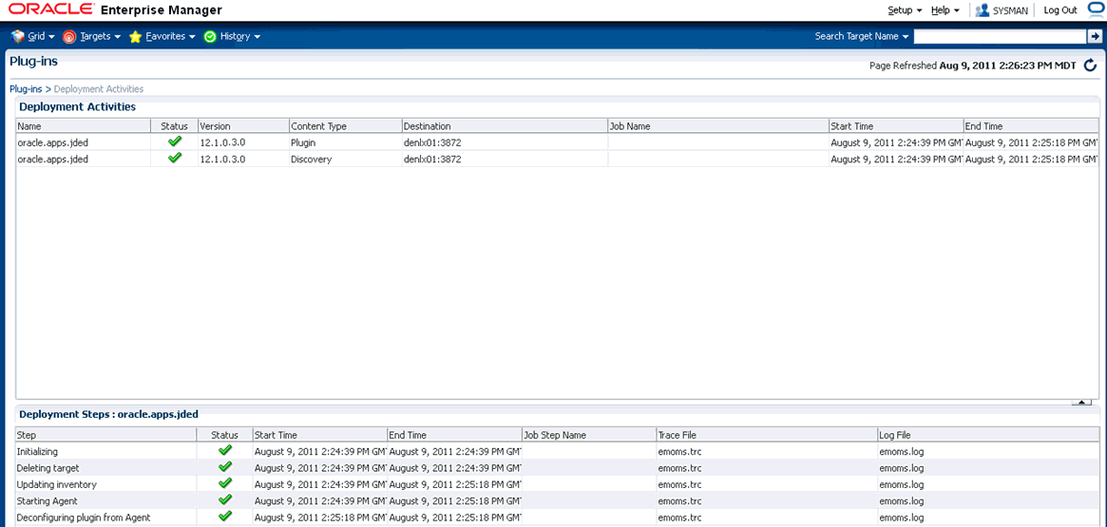
Task: Click the Grid cube icon
Action: [17, 36]
